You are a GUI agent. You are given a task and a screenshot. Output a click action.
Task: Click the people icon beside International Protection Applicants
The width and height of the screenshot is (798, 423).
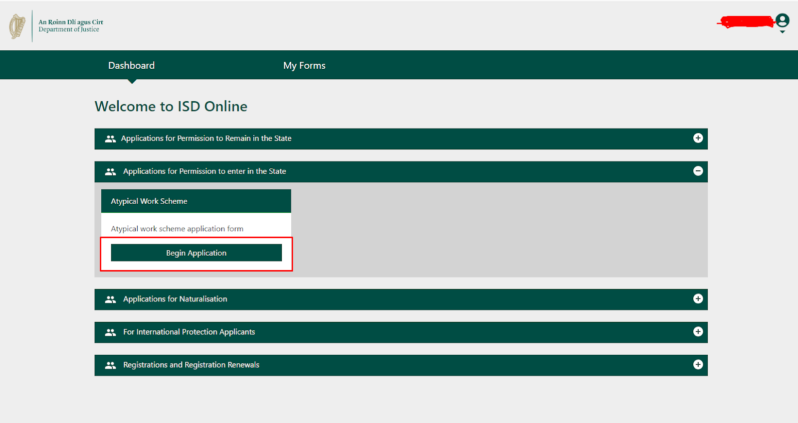coord(110,332)
